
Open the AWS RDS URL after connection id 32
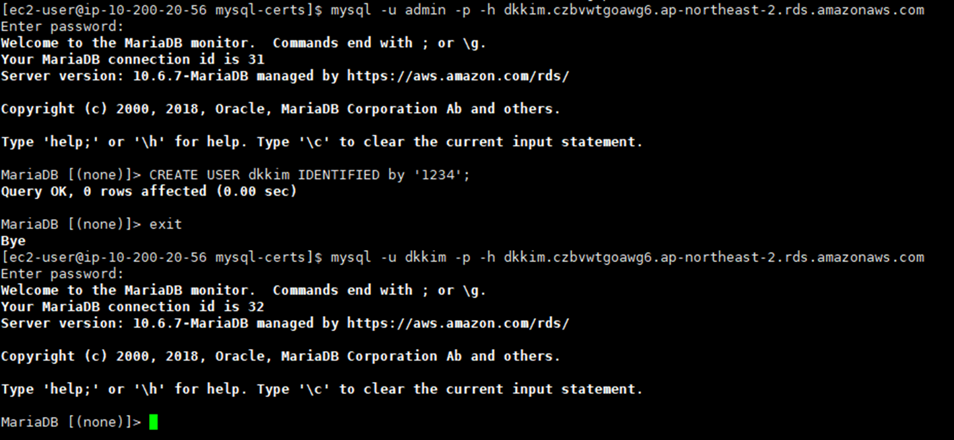click(x=458, y=323)
